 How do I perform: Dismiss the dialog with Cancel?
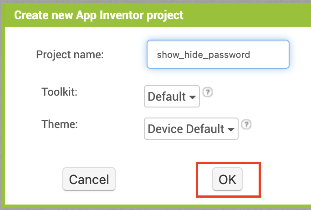pos(89,179)
